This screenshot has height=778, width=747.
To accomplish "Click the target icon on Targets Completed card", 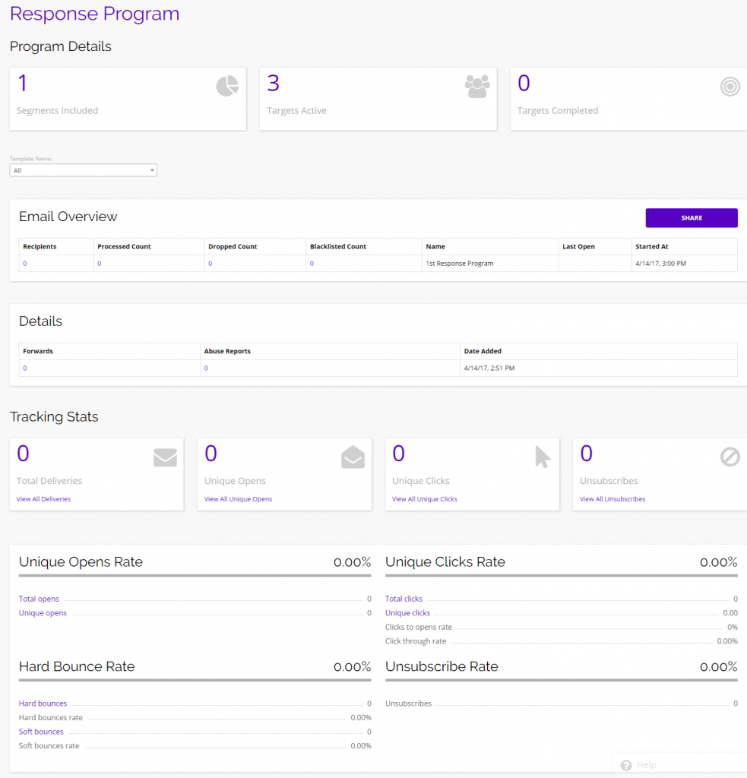I will pyautogui.click(x=730, y=86).
